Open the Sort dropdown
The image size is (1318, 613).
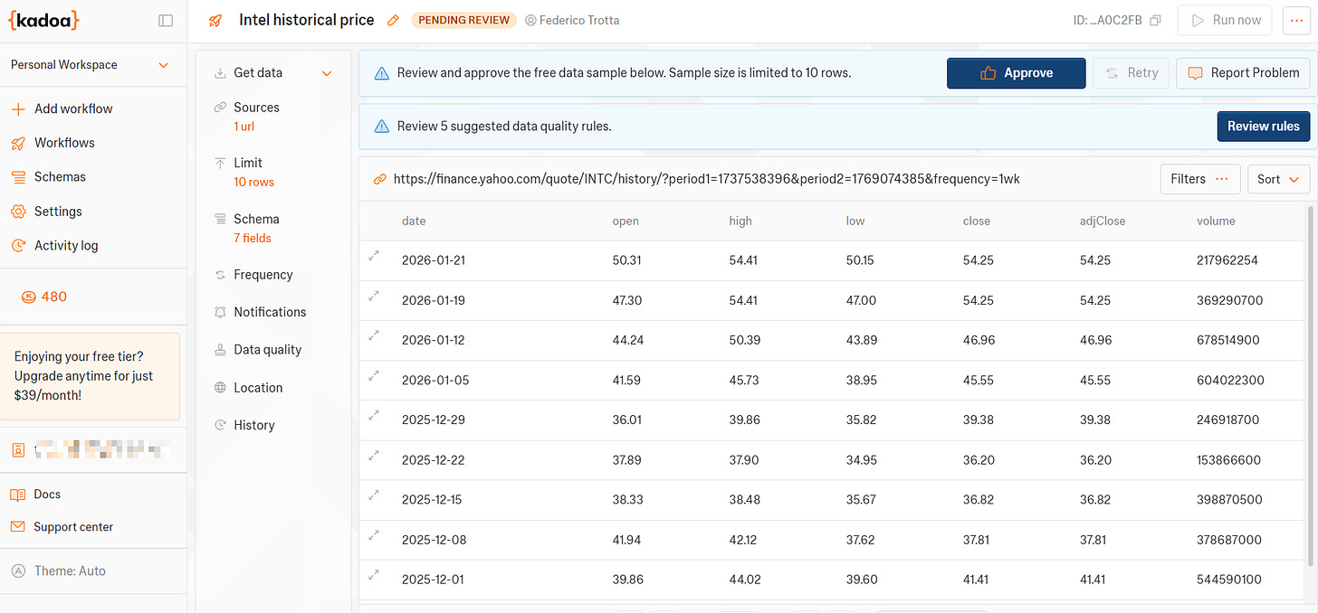tap(1278, 179)
